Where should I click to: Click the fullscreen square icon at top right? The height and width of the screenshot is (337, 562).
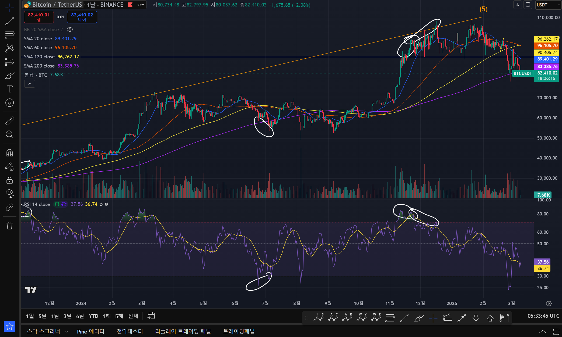pos(528,5)
